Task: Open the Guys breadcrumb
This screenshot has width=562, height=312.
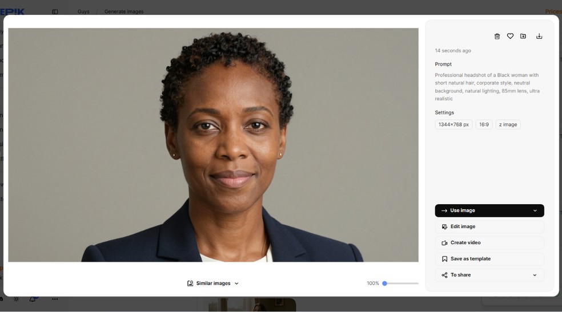Action: coord(83,11)
